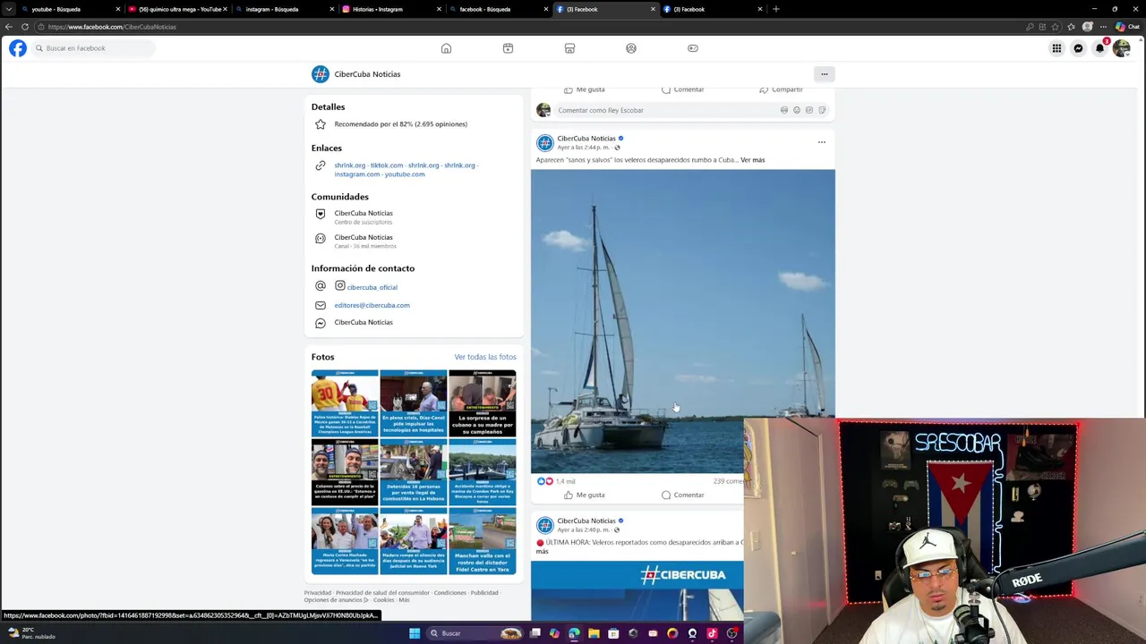Open the youtube.com link under Enlaces
The image size is (1146, 644).
[405, 174]
